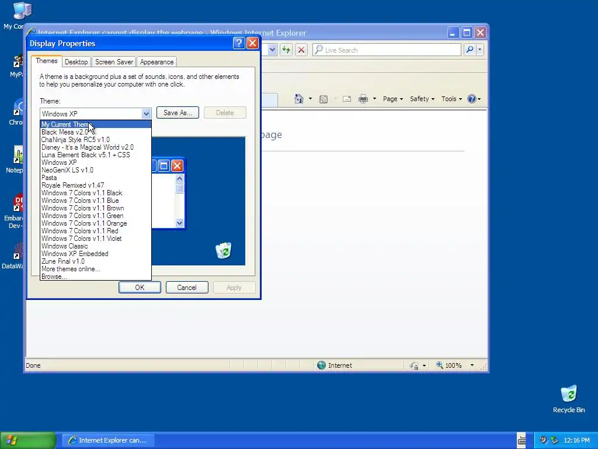Image resolution: width=598 pixels, height=449 pixels.
Task: Click the Recycle Bin icon in theme preview
Action: (224, 250)
